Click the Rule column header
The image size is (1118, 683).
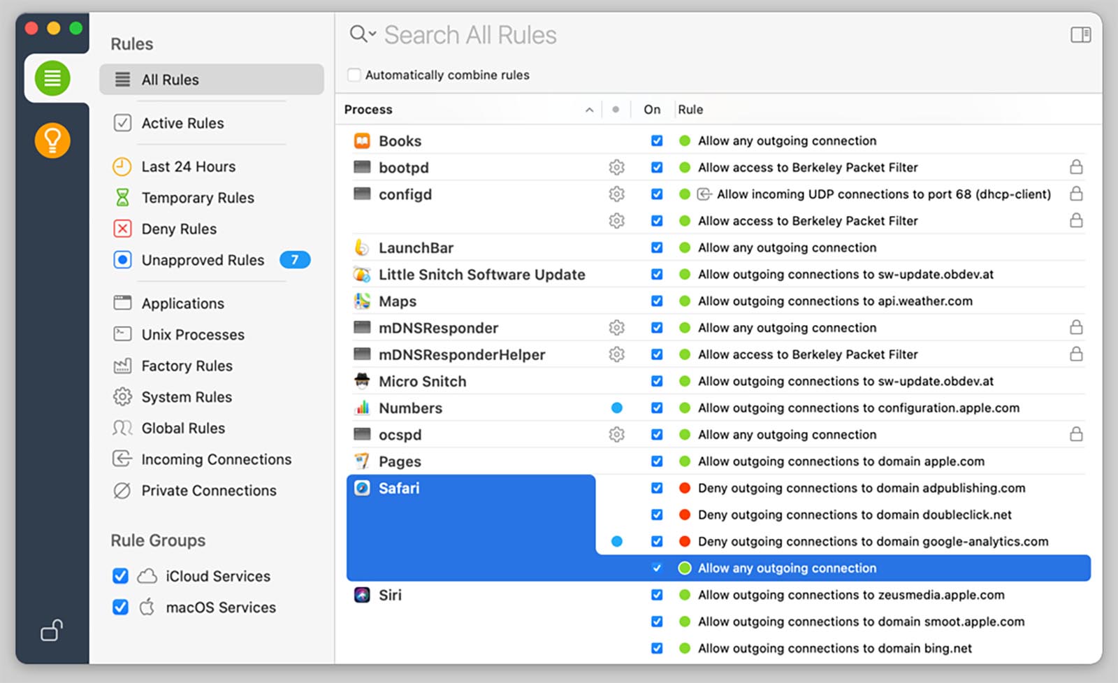(690, 110)
